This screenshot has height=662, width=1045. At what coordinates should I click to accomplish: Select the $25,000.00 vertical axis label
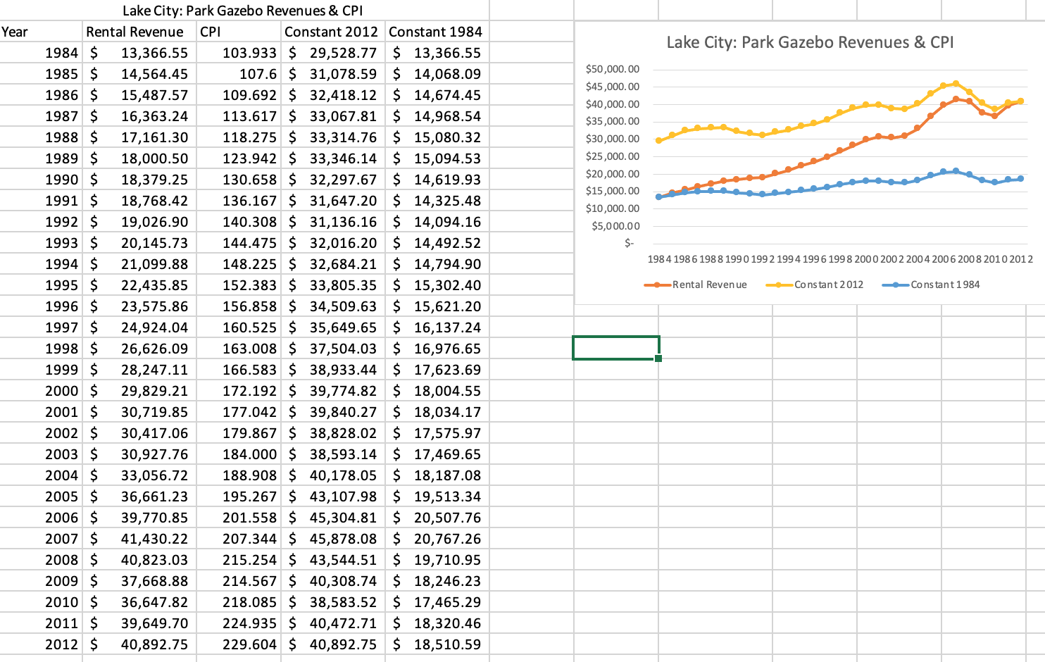pos(613,156)
